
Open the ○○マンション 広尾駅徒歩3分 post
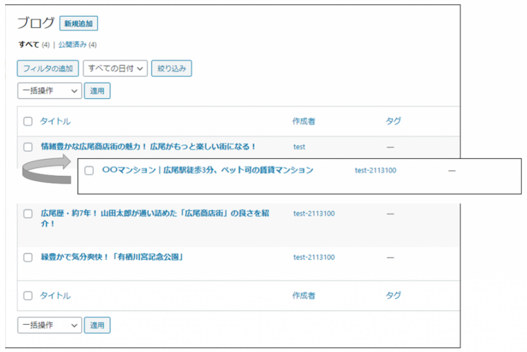pos(207,170)
